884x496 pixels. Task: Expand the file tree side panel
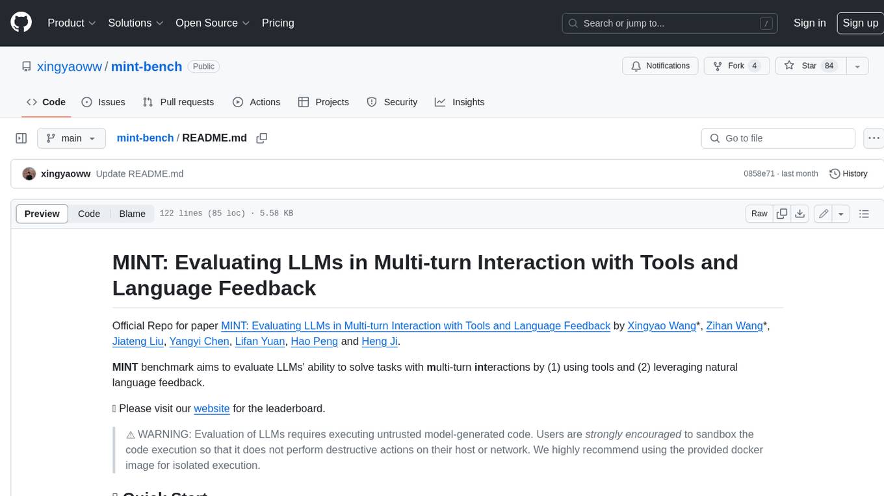[x=21, y=138]
